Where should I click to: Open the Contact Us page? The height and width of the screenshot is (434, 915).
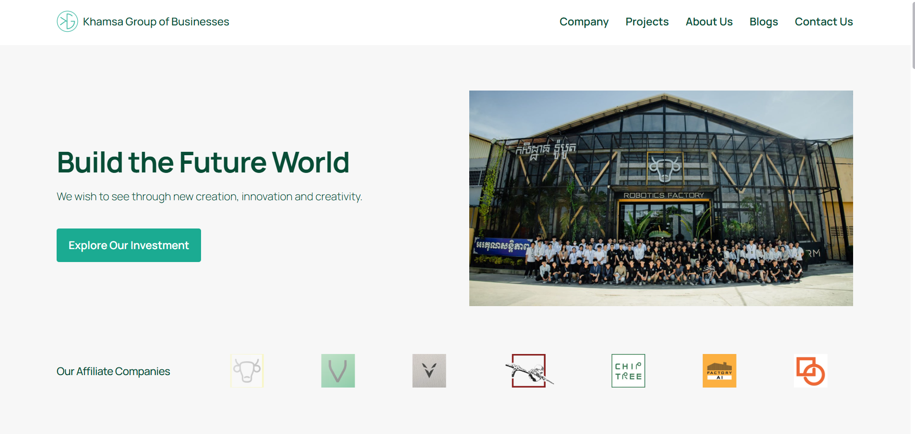tap(824, 22)
